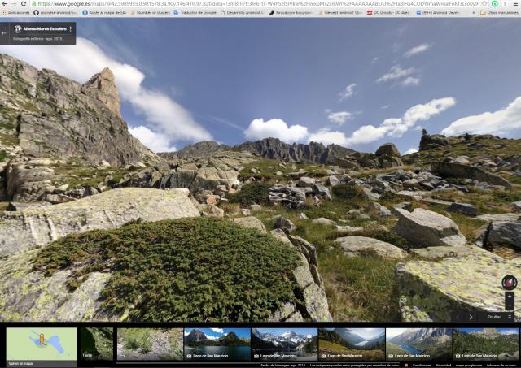
Task: Click the google.es URL address bar
Action: pyautogui.click(x=256, y=3)
